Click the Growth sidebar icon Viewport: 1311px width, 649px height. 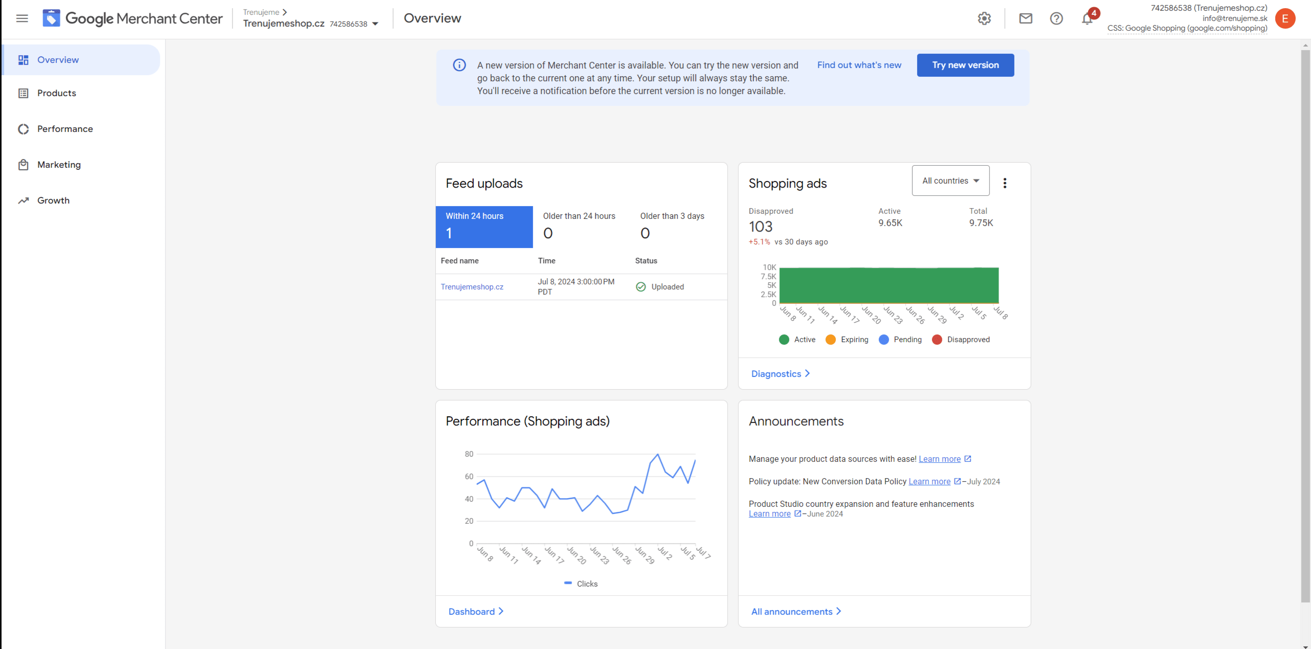(23, 200)
